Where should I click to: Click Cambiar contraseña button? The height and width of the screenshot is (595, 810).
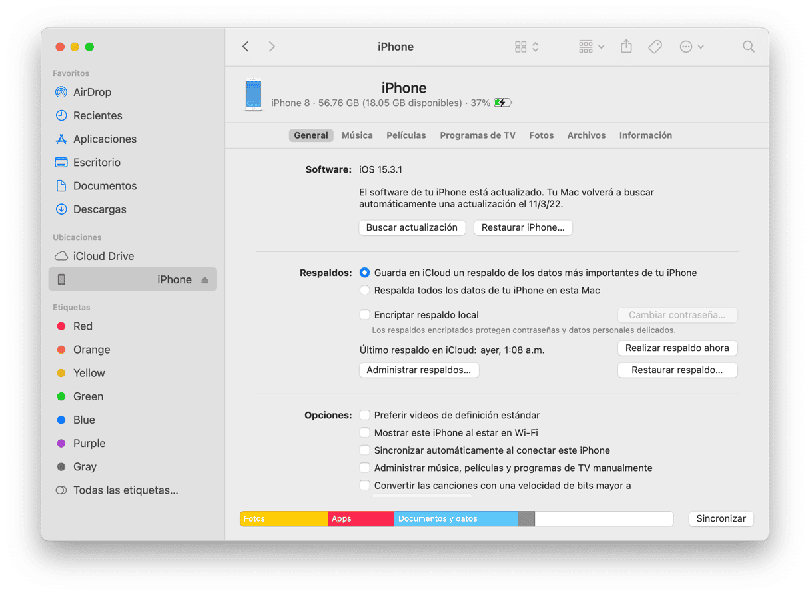click(677, 315)
